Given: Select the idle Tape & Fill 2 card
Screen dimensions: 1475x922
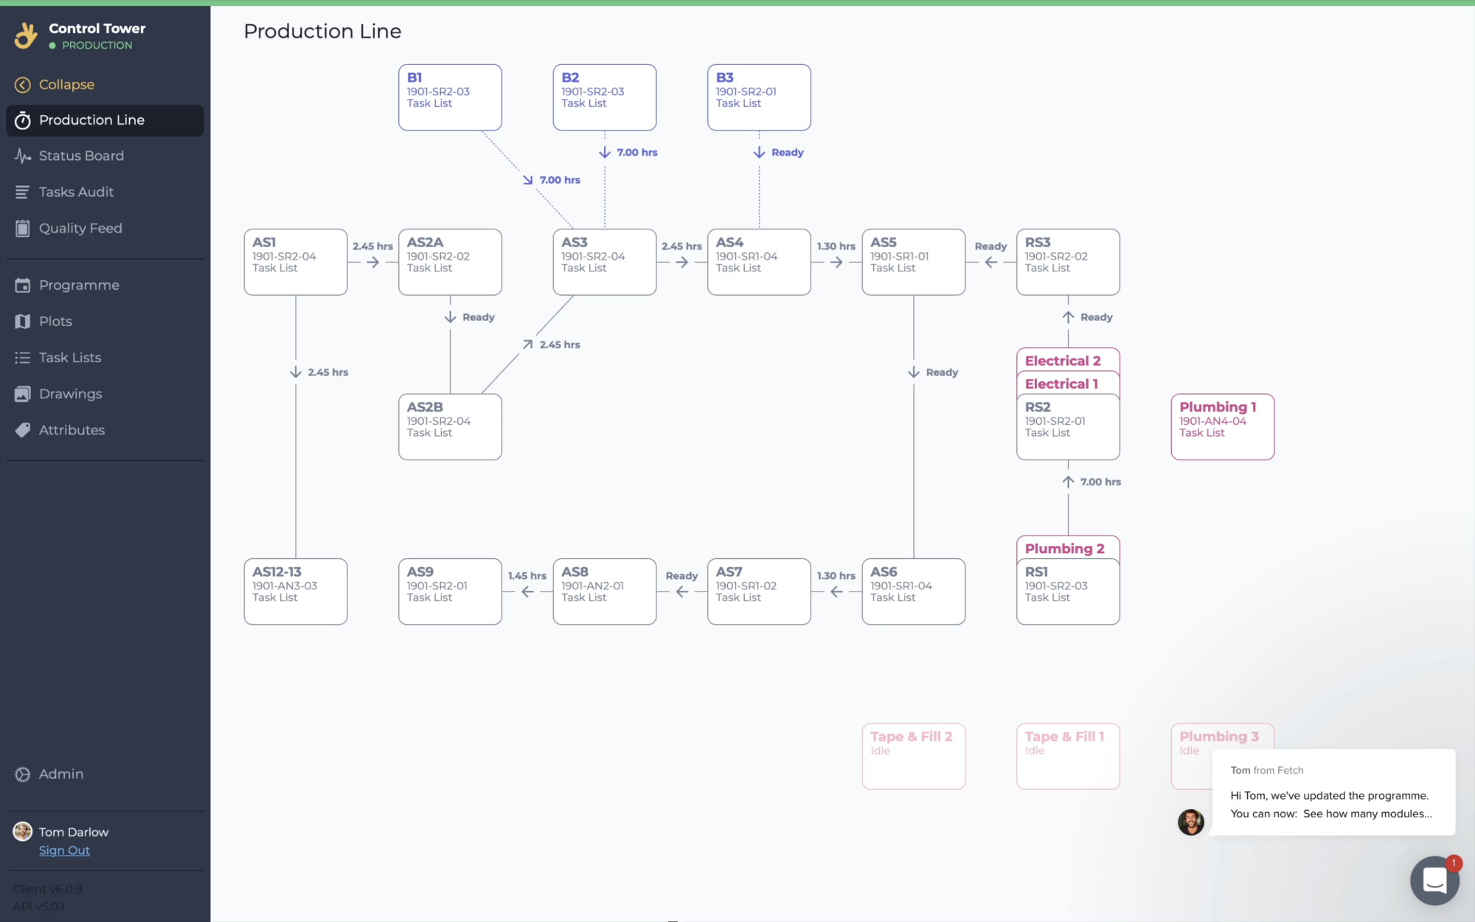Looking at the screenshot, I should [x=913, y=756].
